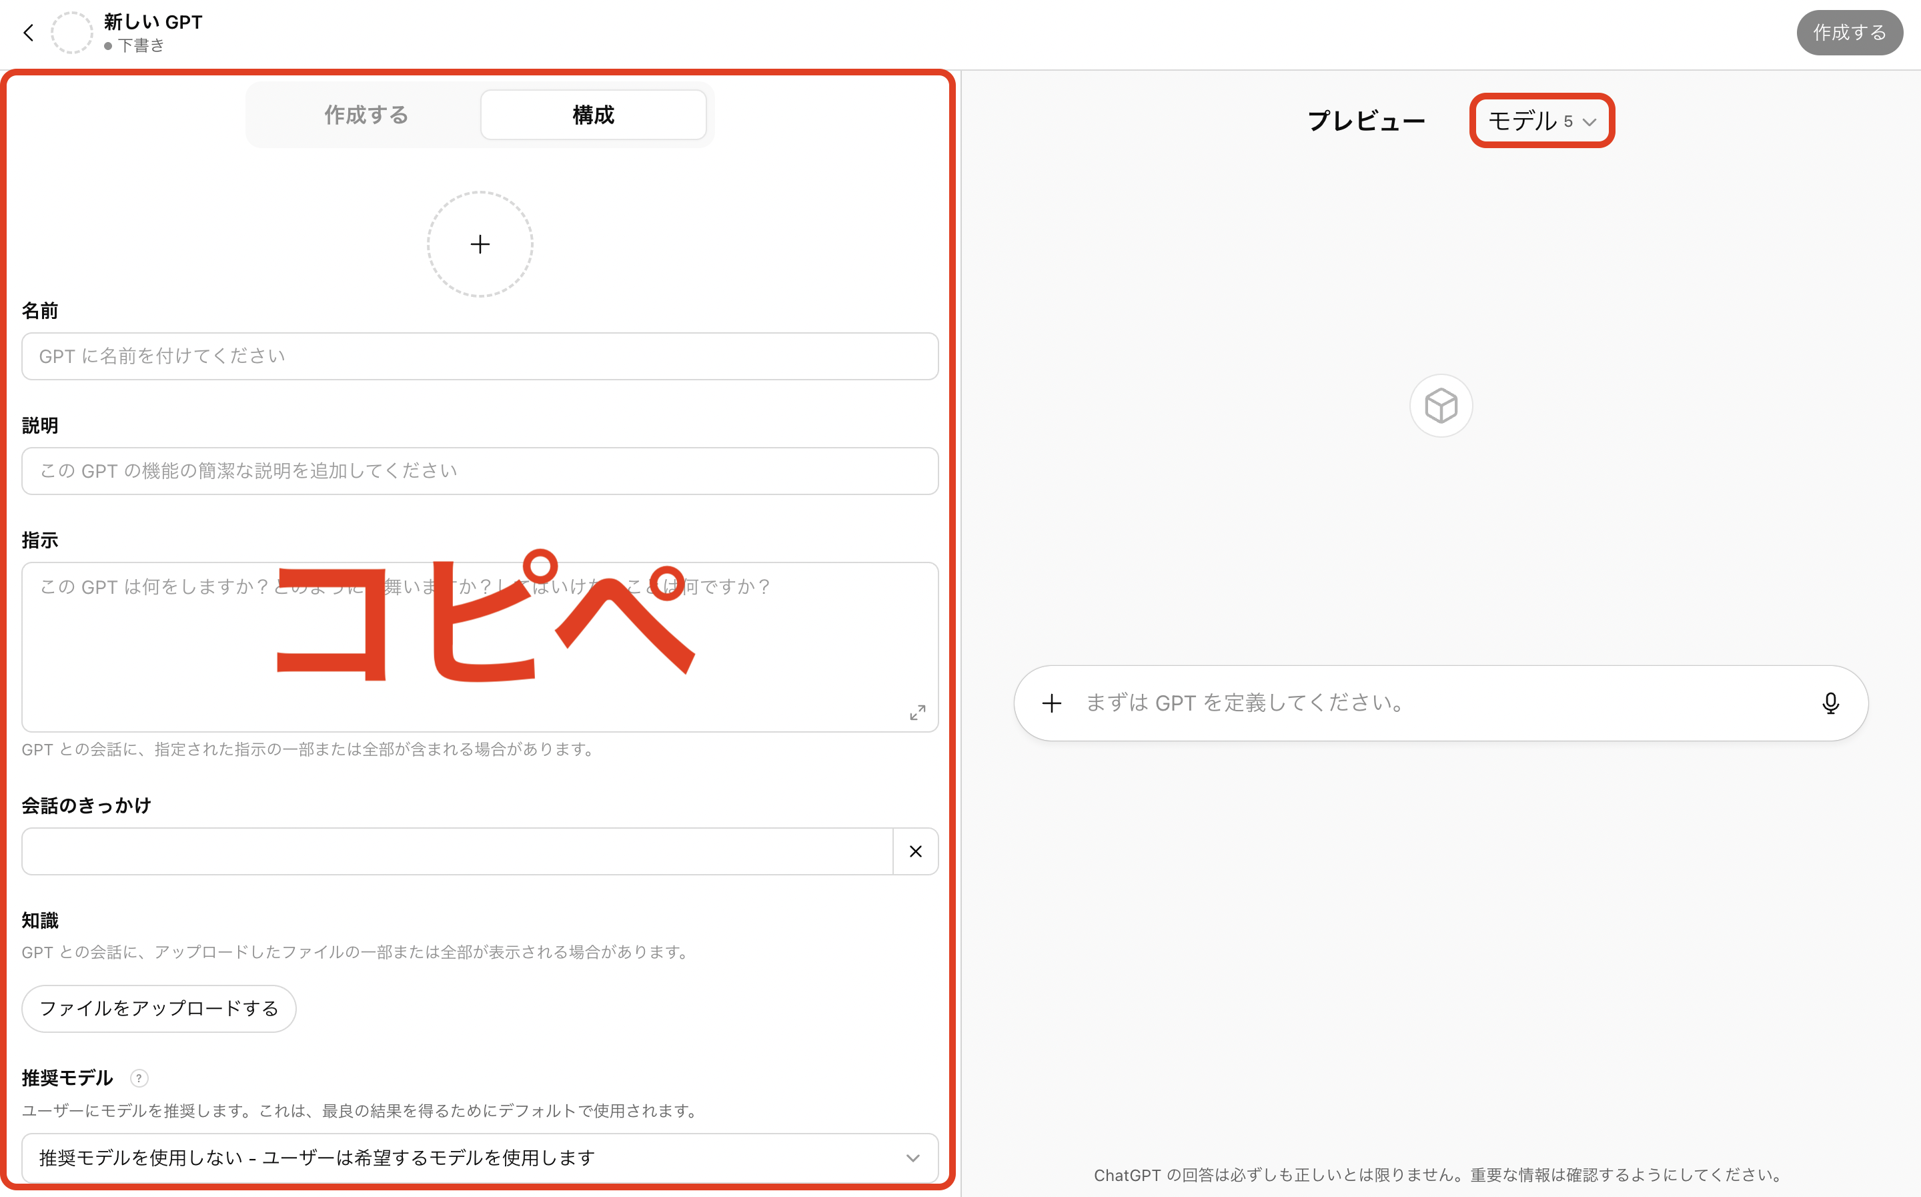Click the プレビュー heading
This screenshot has width=1921, height=1197.
pyautogui.click(x=1365, y=121)
